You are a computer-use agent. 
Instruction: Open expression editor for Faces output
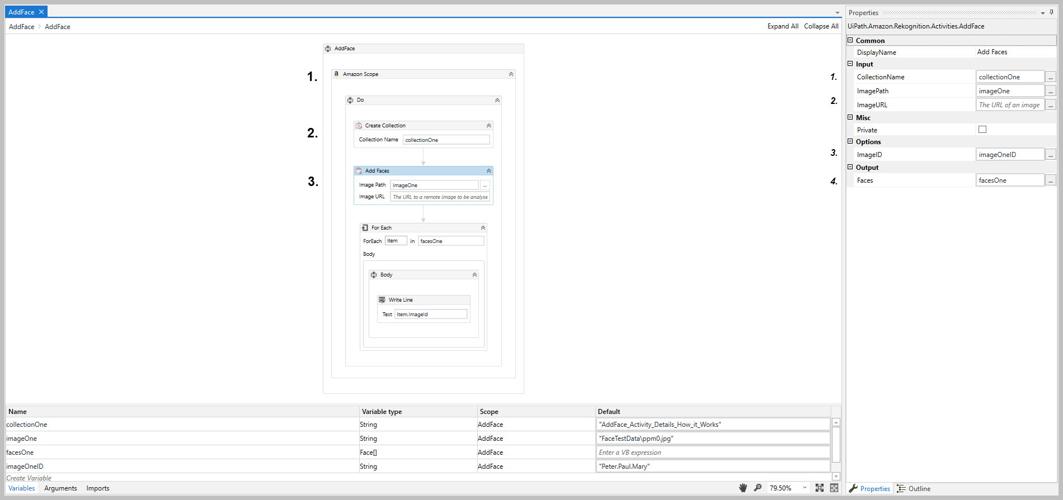pyautogui.click(x=1051, y=180)
